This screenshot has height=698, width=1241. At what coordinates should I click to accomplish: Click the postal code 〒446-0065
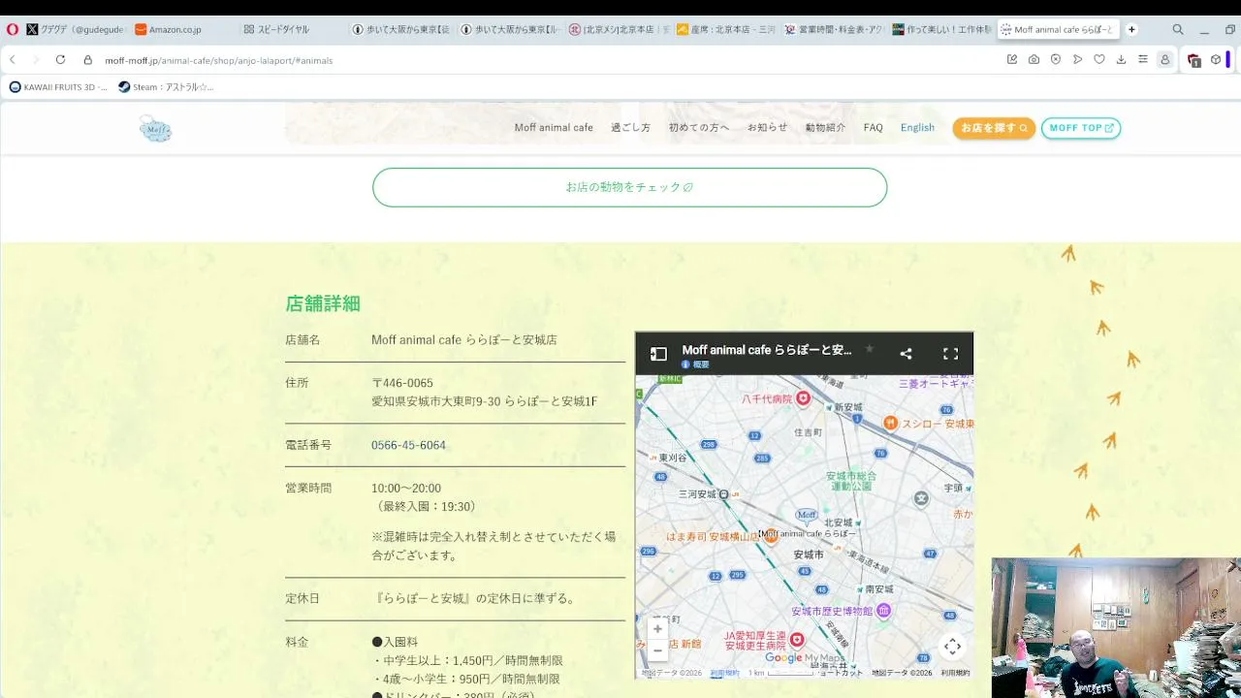402,383
